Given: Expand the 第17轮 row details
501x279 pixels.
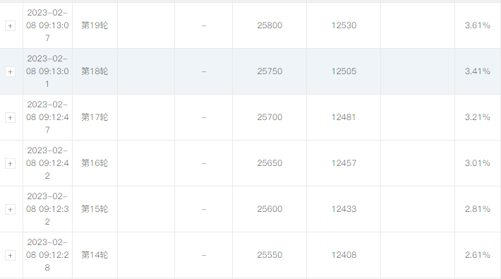Looking at the screenshot, I should tap(10, 118).
